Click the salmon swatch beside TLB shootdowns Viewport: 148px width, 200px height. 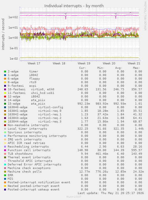(x=5, y=154)
